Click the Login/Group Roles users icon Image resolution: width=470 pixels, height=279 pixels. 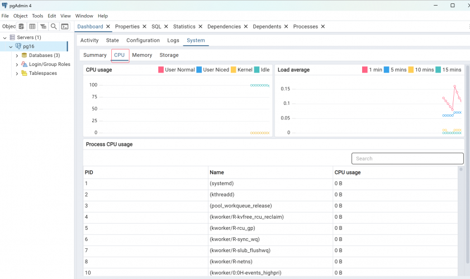point(24,64)
